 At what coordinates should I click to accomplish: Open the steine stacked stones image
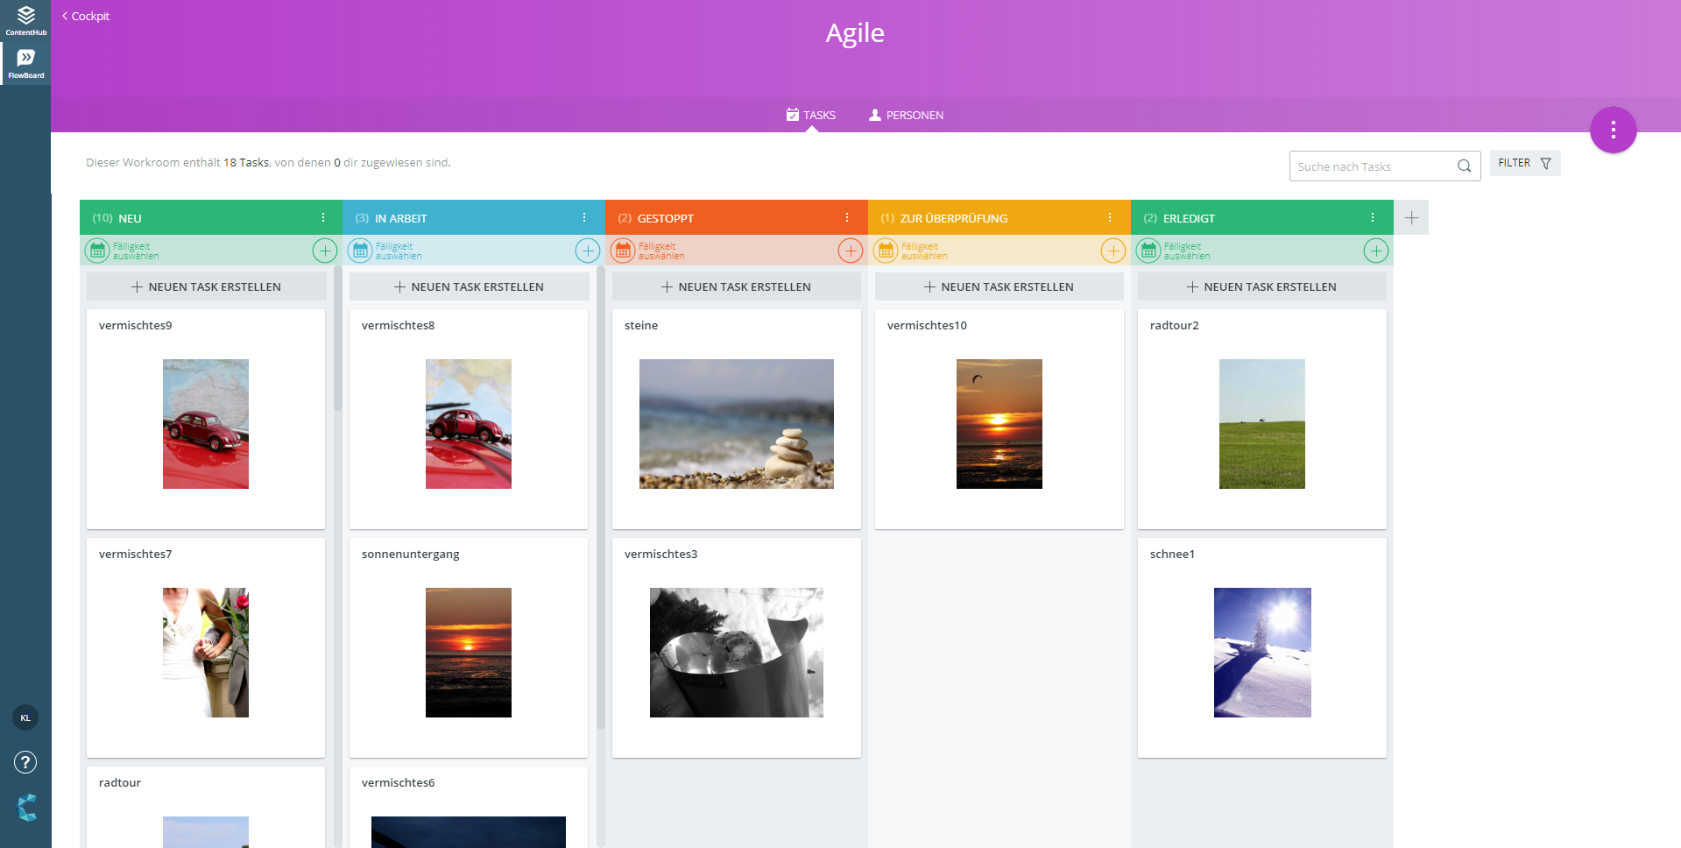[737, 424]
